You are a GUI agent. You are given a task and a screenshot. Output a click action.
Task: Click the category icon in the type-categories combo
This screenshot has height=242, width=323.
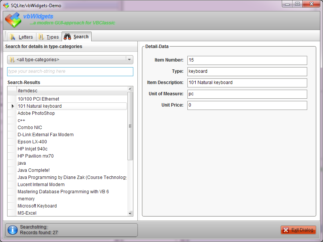coord(12,60)
